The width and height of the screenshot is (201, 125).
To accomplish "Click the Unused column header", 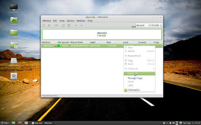I will coord(142,42).
